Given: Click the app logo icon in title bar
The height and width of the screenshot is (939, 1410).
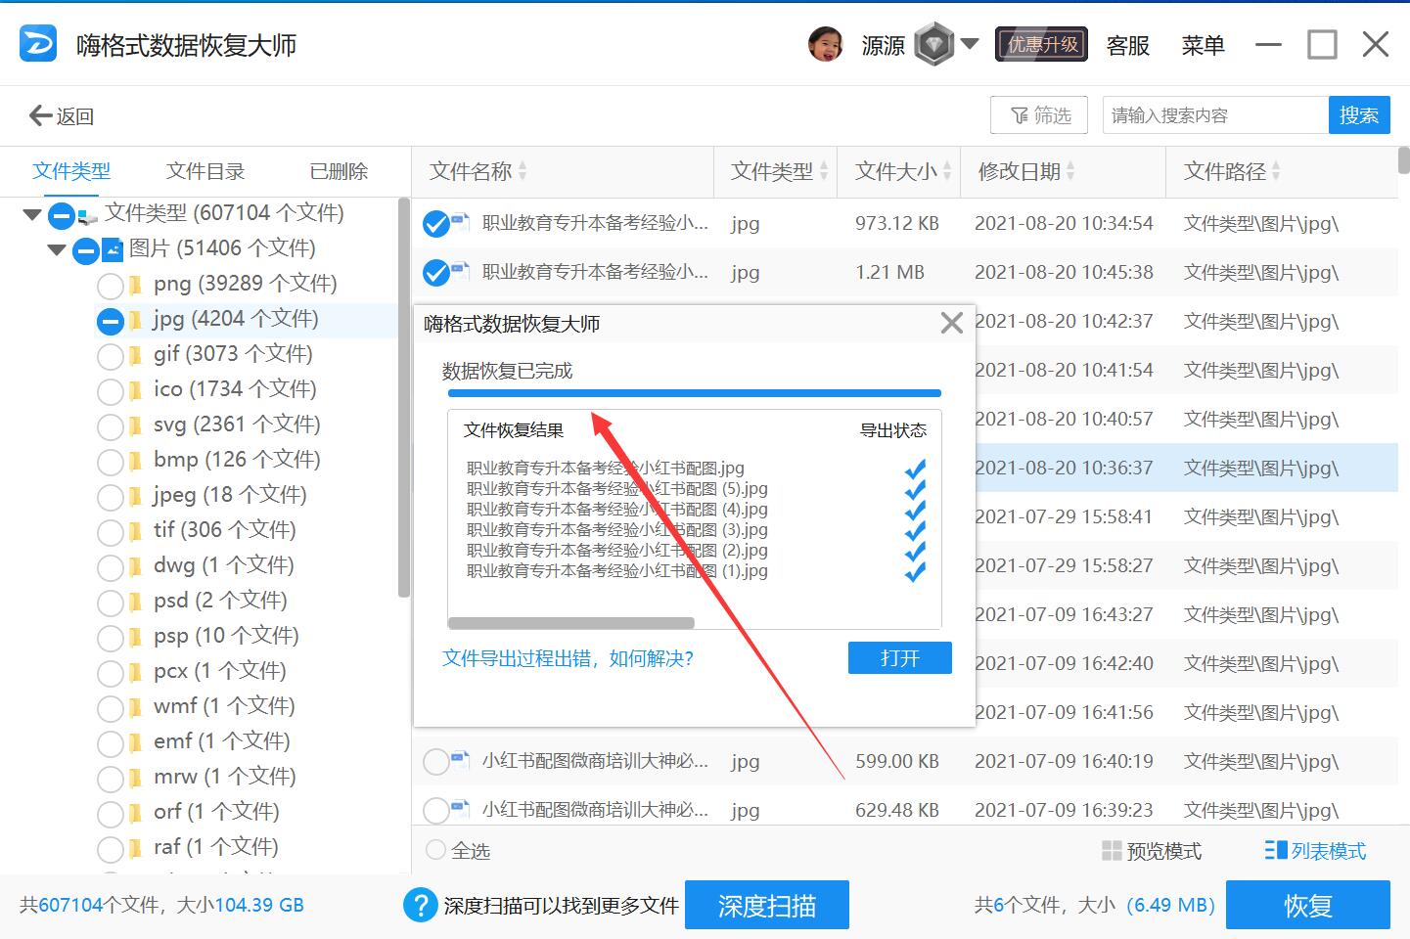Looking at the screenshot, I should coord(38,44).
